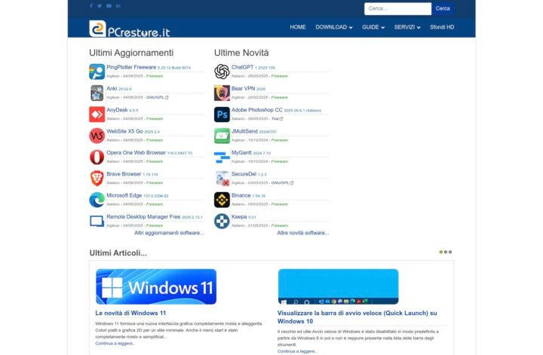Click the Adobe Photoshop Ps icon
Screen dimensions: 543x355
pos(222,114)
